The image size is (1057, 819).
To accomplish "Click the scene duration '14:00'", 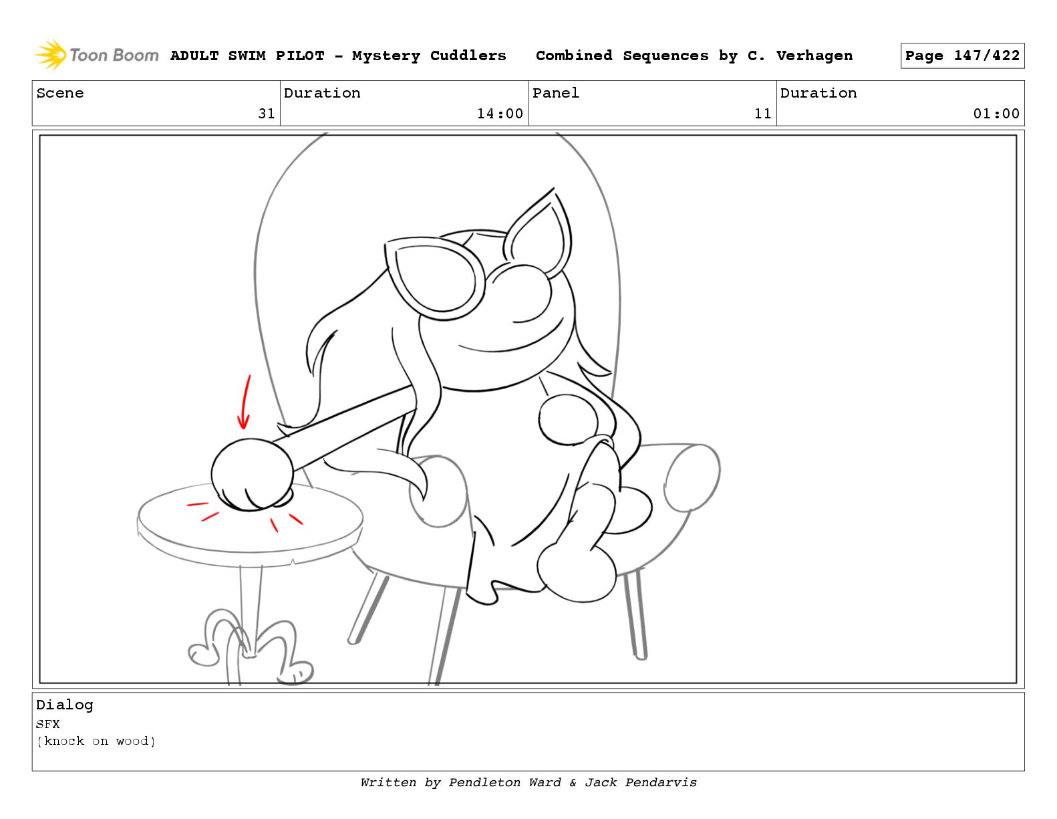I will (x=500, y=114).
